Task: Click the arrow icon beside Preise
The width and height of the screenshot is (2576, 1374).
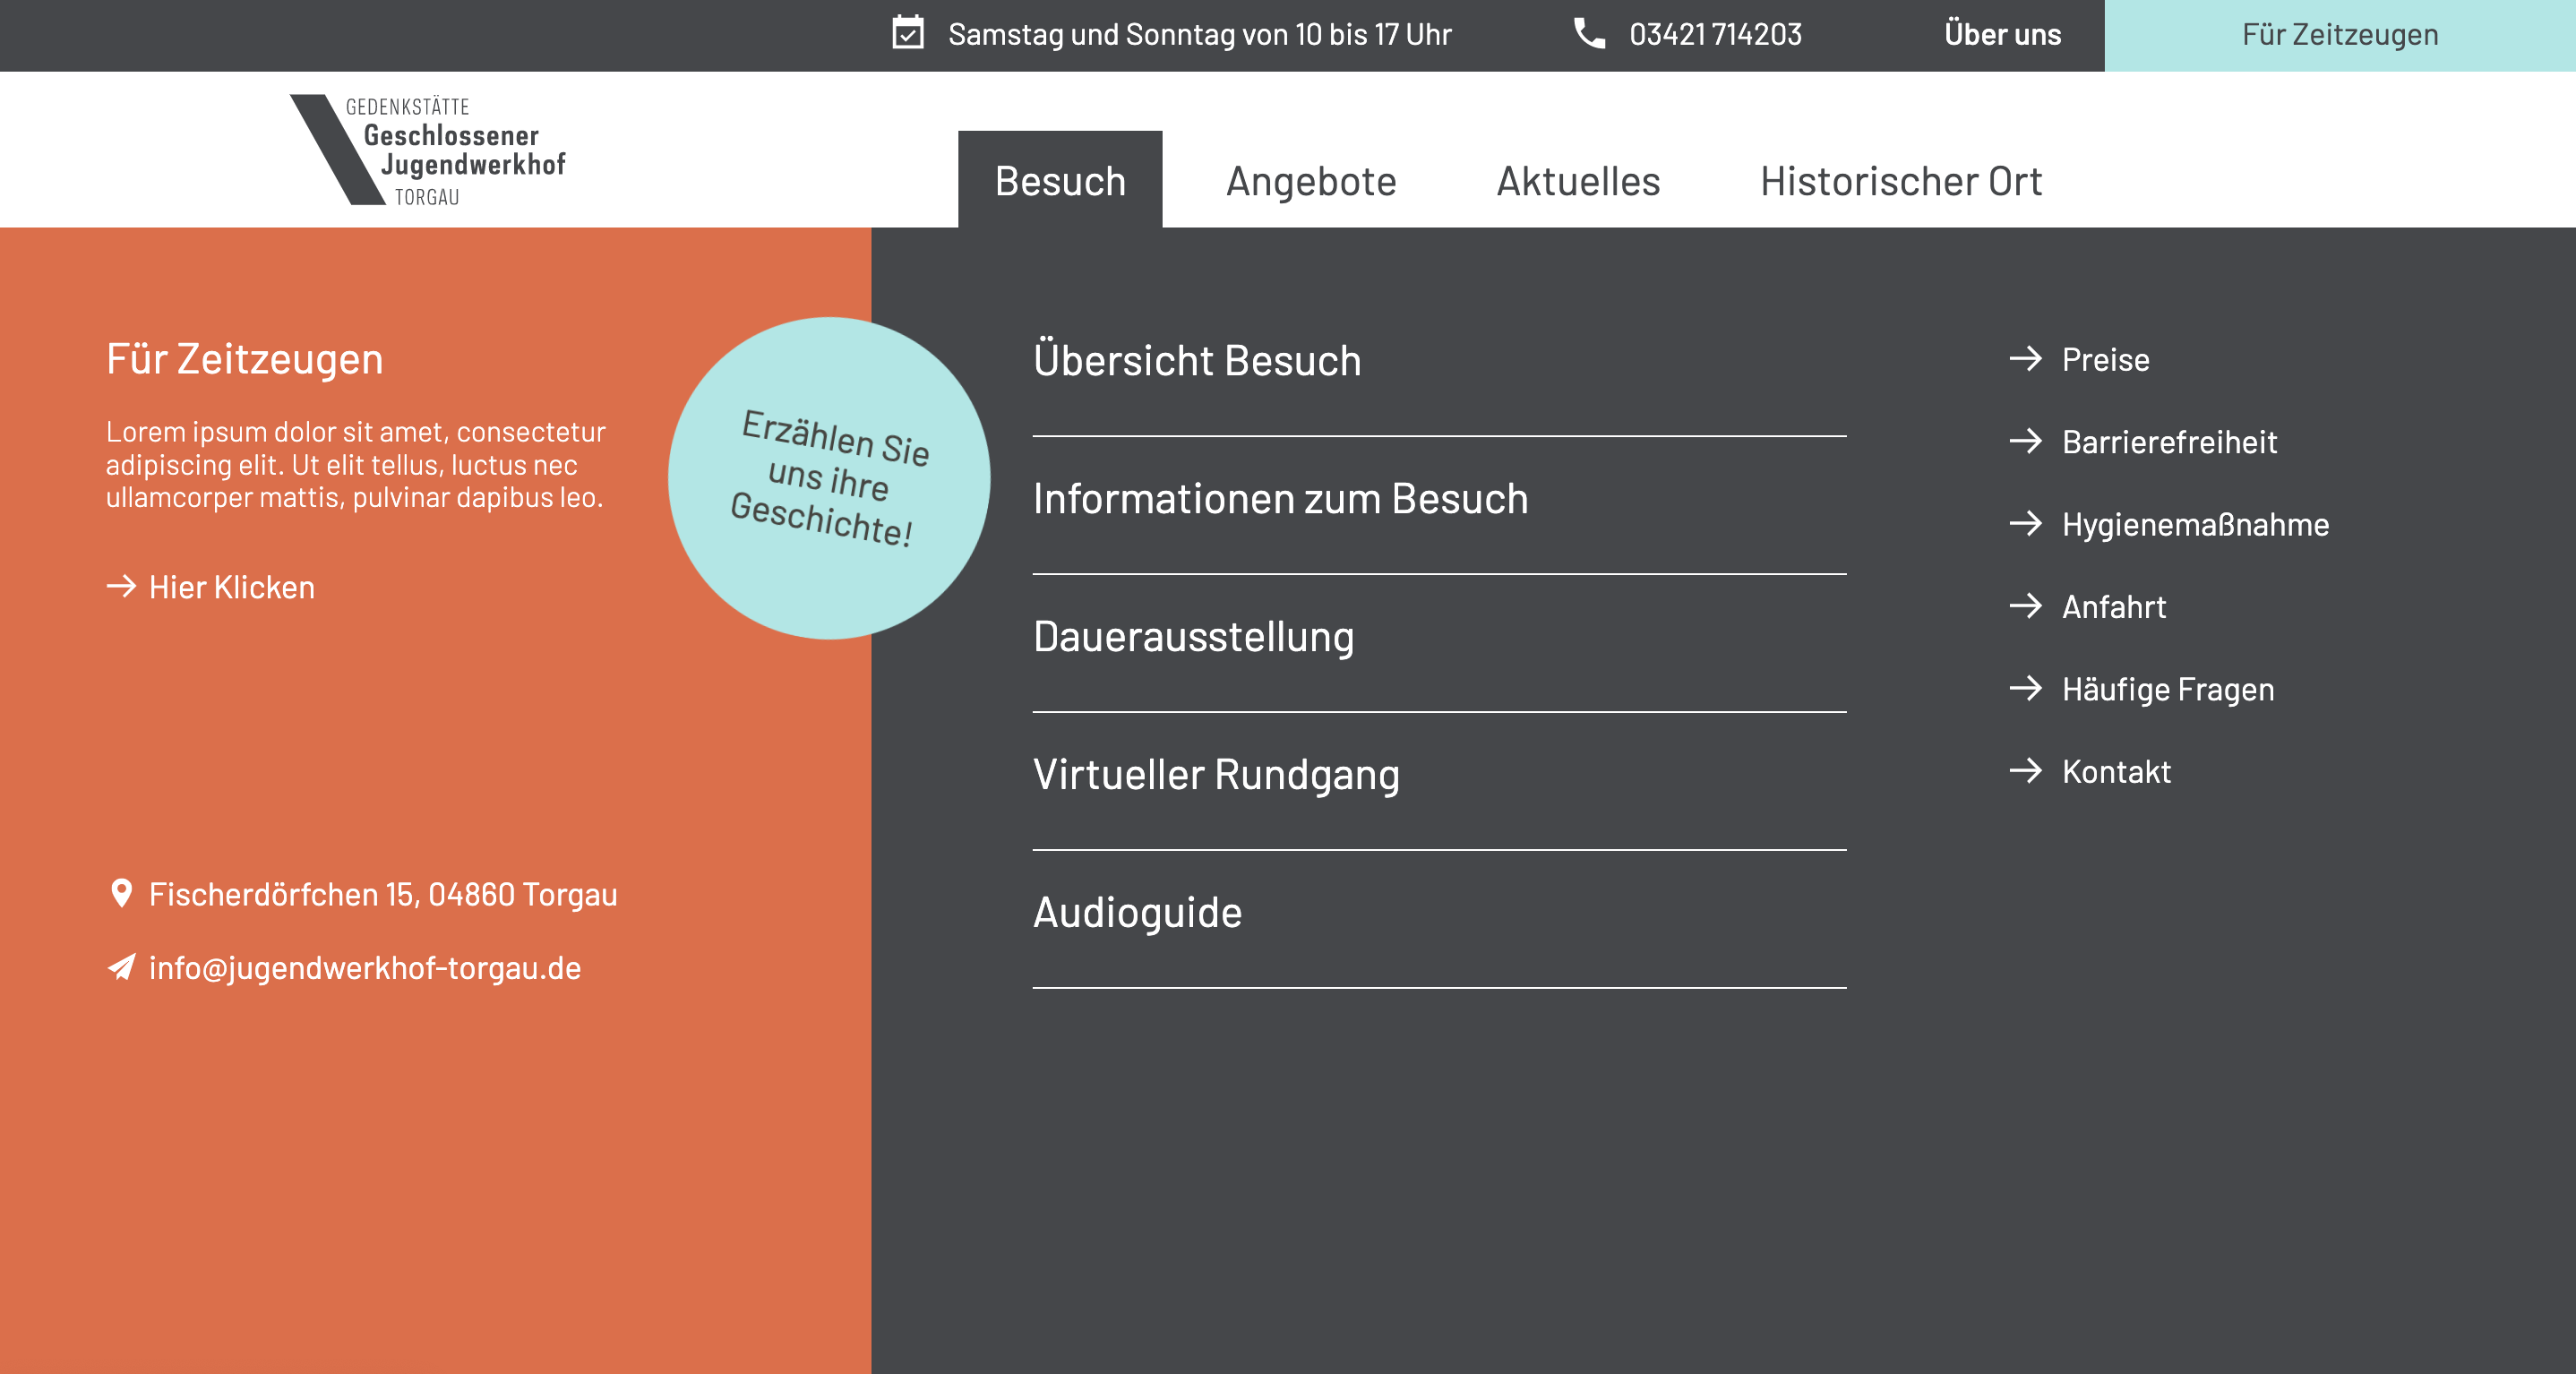Action: click(2025, 358)
